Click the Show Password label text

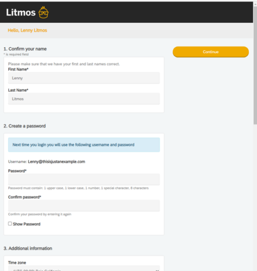click(27, 224)
